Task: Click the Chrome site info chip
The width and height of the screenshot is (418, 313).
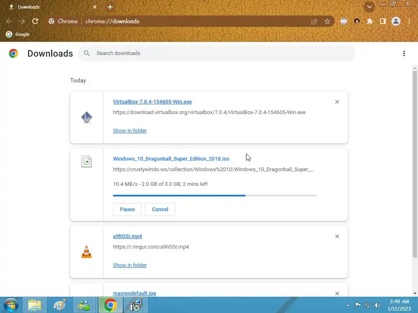Action: [63, 21]
